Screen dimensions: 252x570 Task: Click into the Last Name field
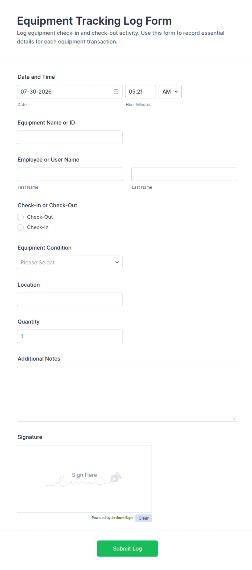184,174
